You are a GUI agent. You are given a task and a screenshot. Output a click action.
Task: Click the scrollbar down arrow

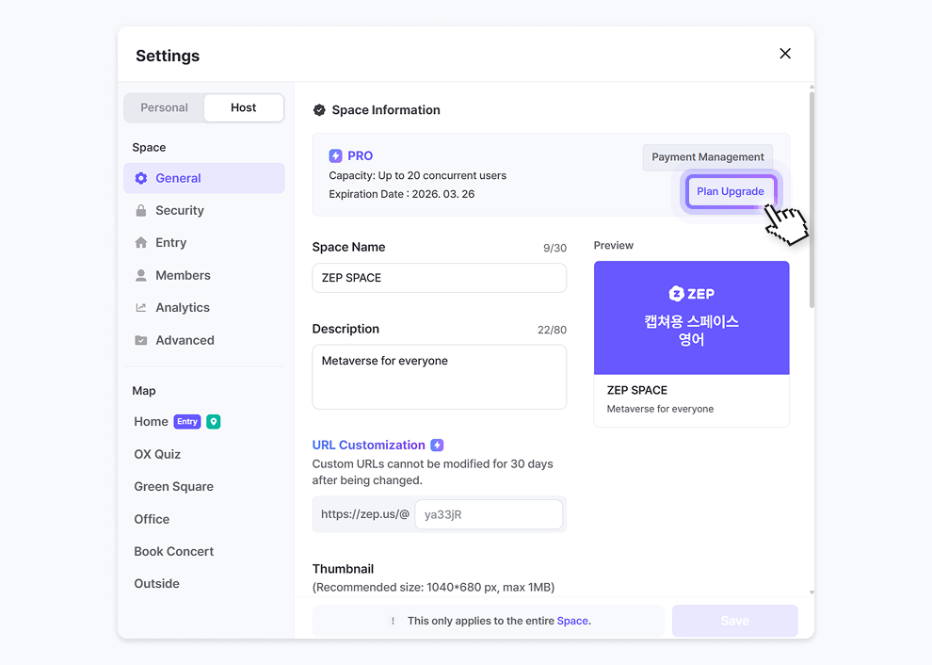811,592
